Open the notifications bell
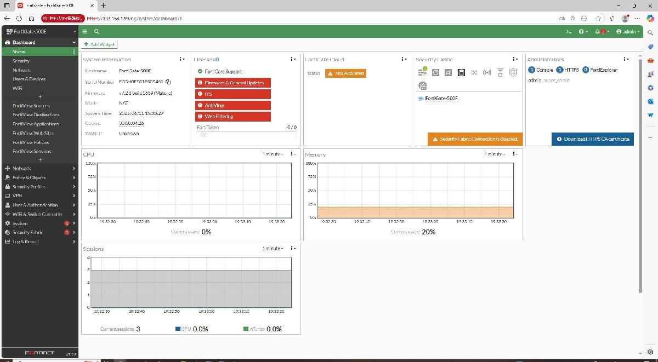Screen dimensions: 658x362 pos(602,32)
